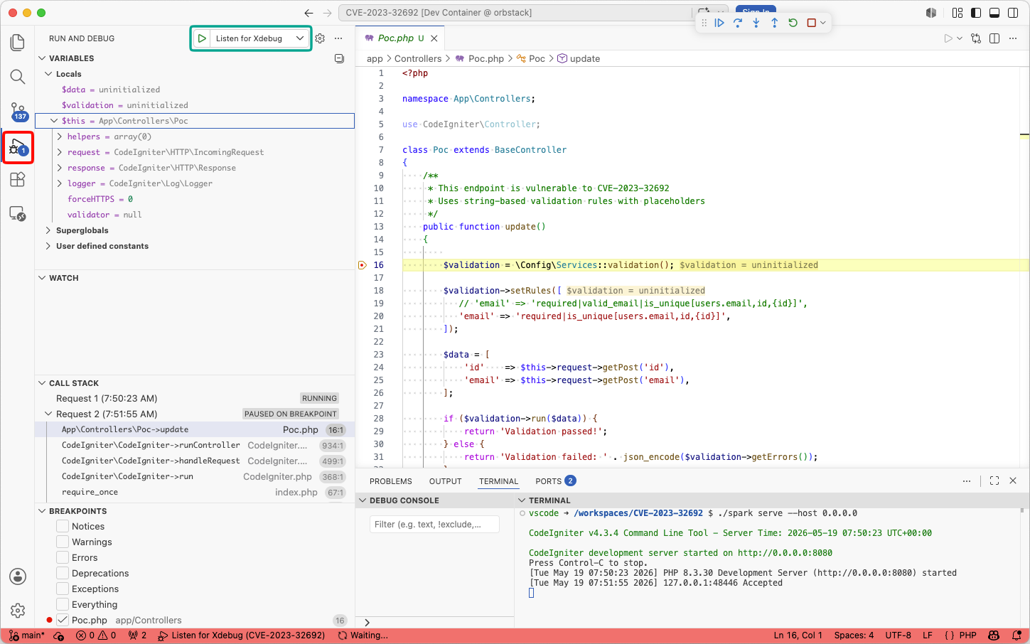Click Controllers in the breadcrumb

pos(418,59)
